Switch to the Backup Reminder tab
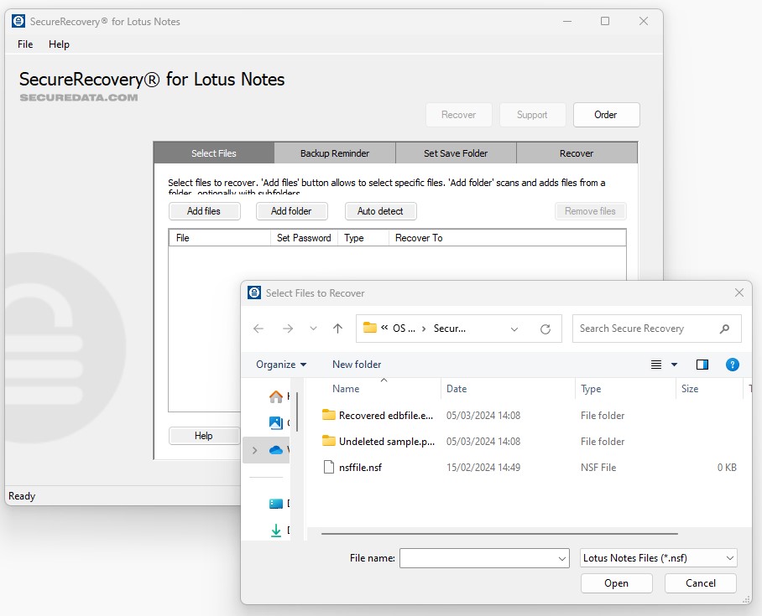Image resolution: width=762 pixels, height=616 pixels. (334, 153)
